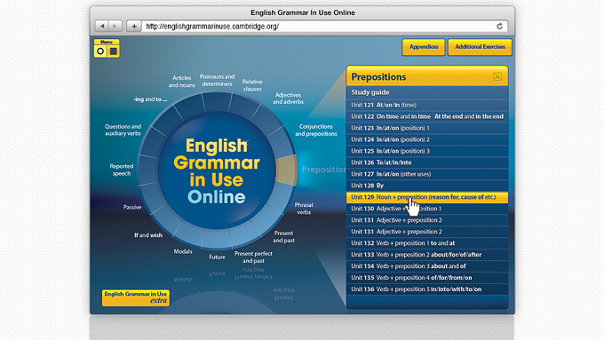
Task: Open Unit 126 To/at/in/into
Action: pyautogui.click(x=427, y=162)
